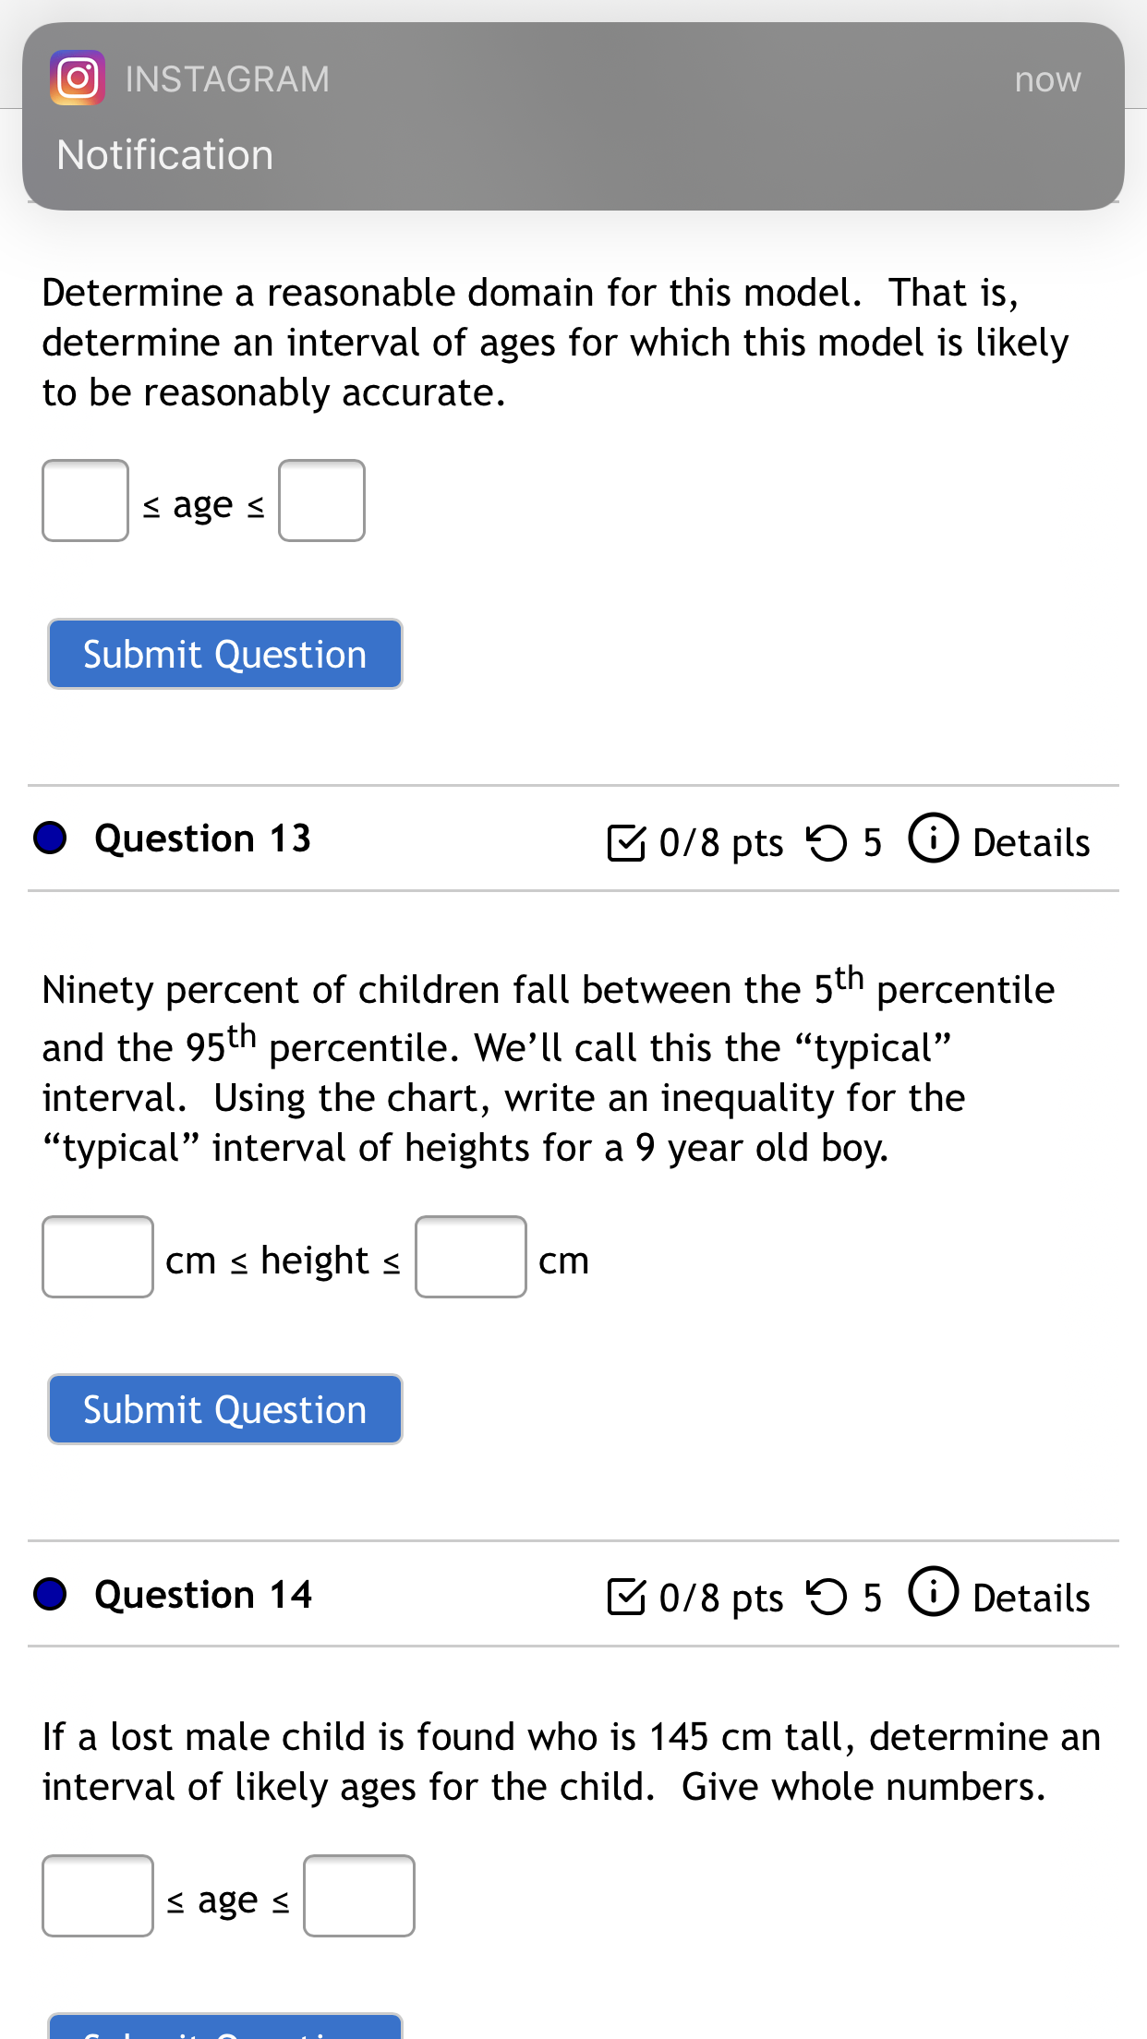Viewport: 1147px width, 2039px height.
Task: Submit Question 13 answer
Action: [225, 1409]
